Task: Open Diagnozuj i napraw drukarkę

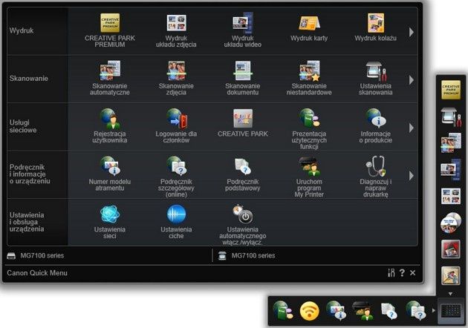Action: (x=375, y=177)
